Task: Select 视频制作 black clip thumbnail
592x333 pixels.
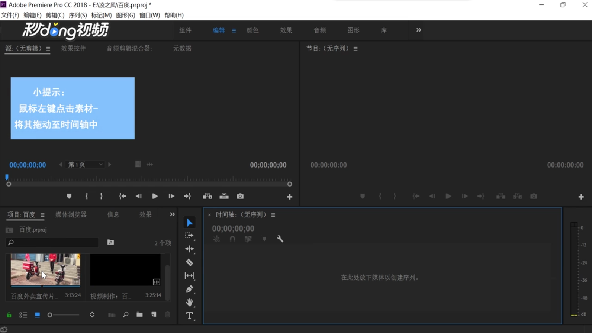Action: coord(125,270)
